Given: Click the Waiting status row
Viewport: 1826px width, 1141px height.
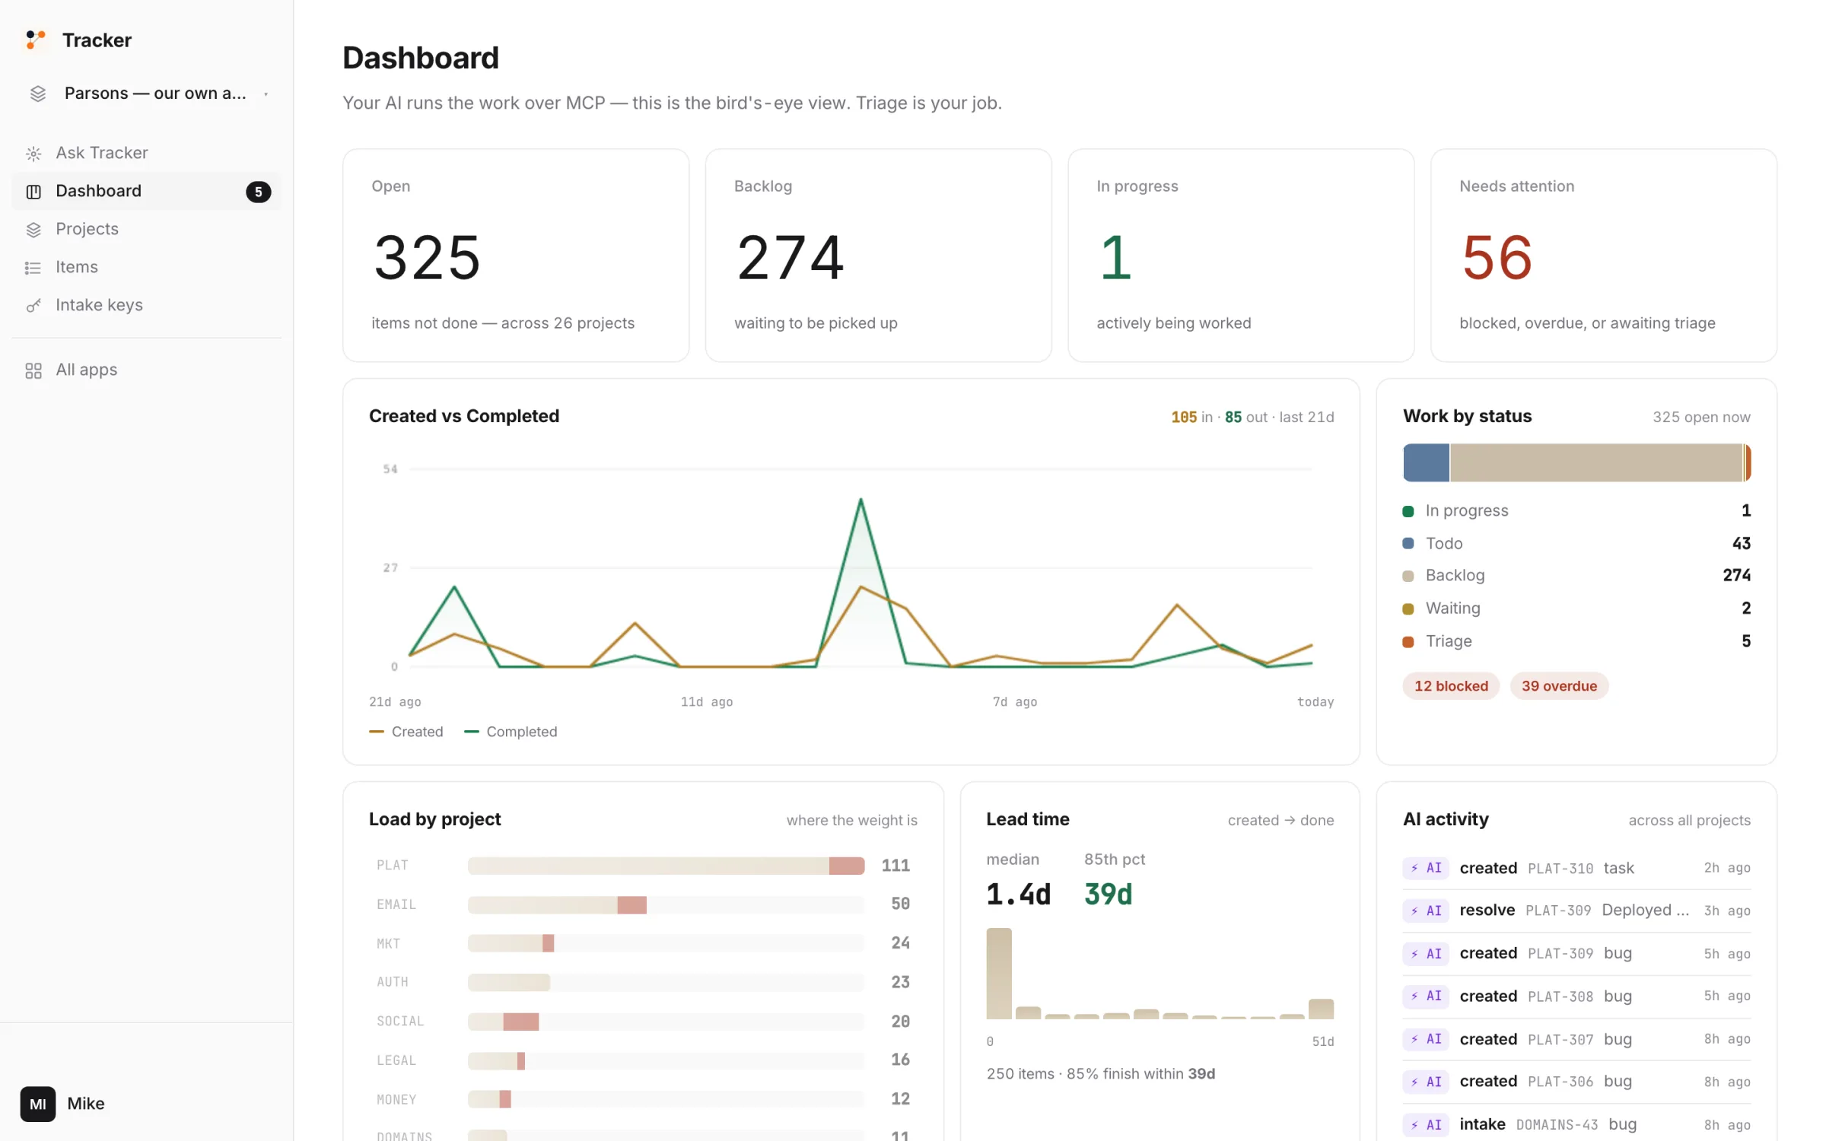Looking at the screenshot, I should [1576, 609].
